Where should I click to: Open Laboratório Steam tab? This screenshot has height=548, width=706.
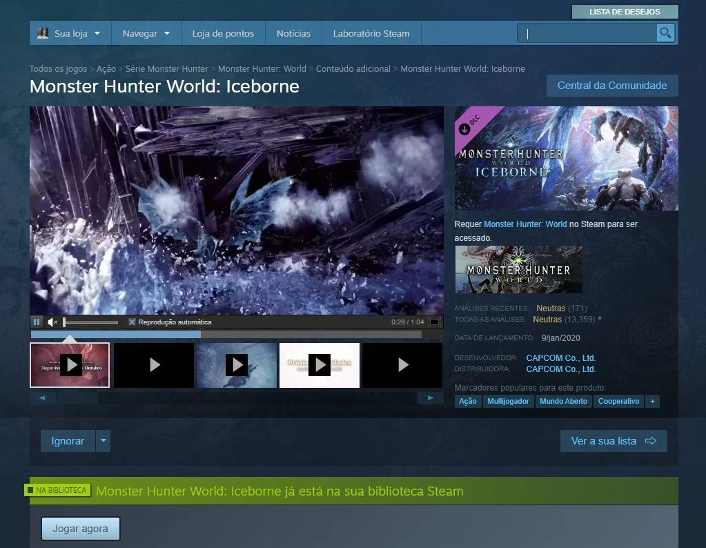pyautogui.click(x=371, y=33)
